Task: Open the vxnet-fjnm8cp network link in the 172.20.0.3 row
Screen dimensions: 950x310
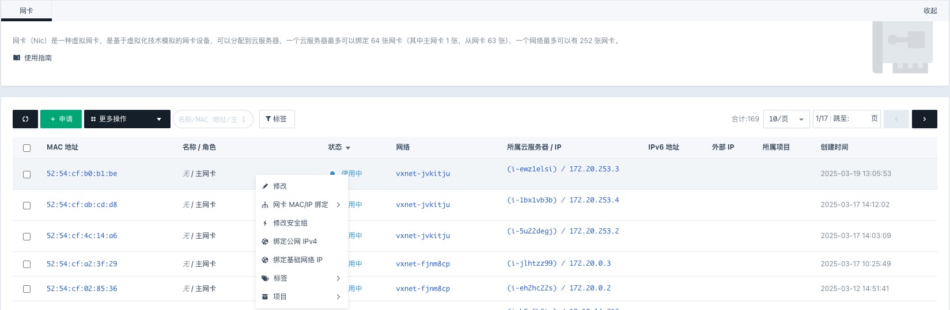Action: pos(423,264)
